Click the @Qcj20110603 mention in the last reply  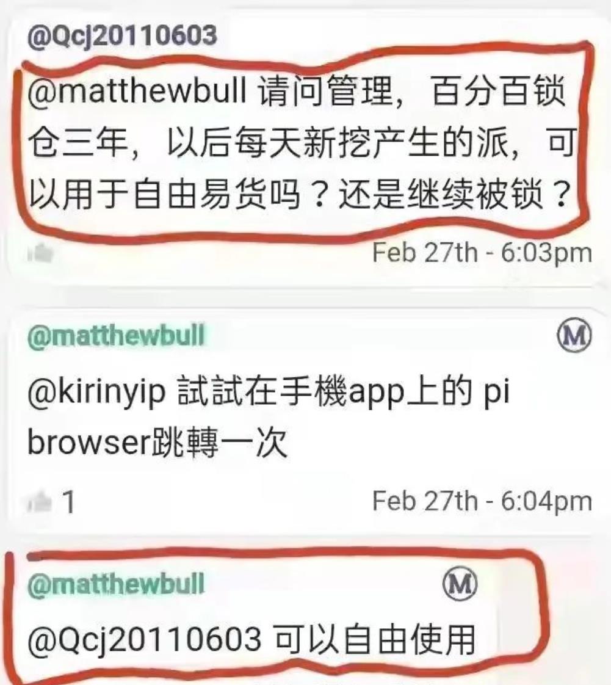coord(145,640)
